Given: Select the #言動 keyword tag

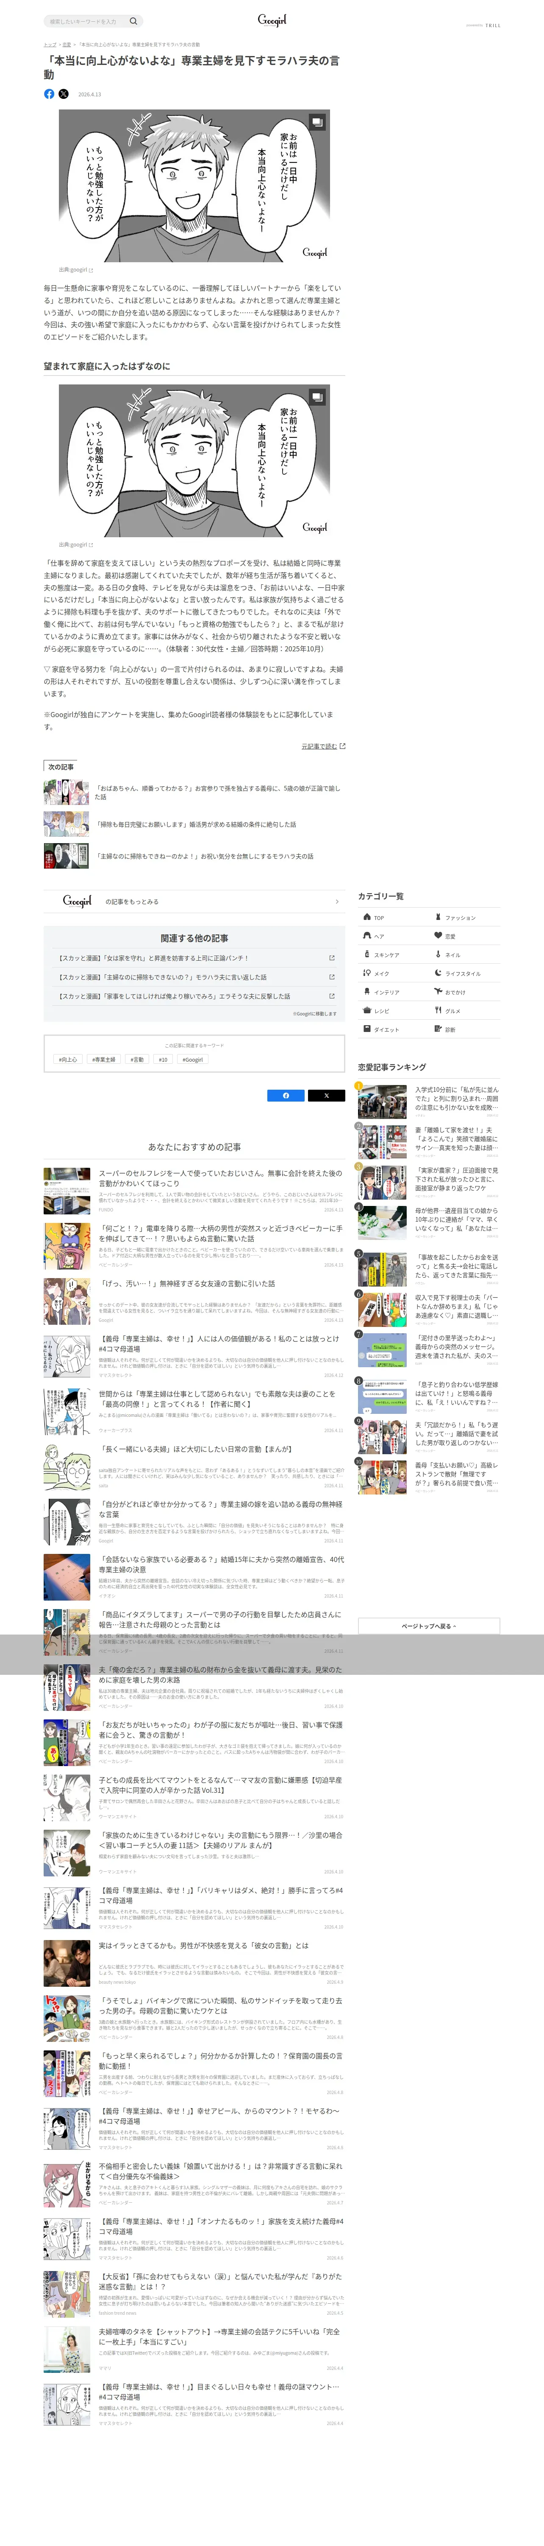Looking at the screenshot, I should (x=137, y=1060).
